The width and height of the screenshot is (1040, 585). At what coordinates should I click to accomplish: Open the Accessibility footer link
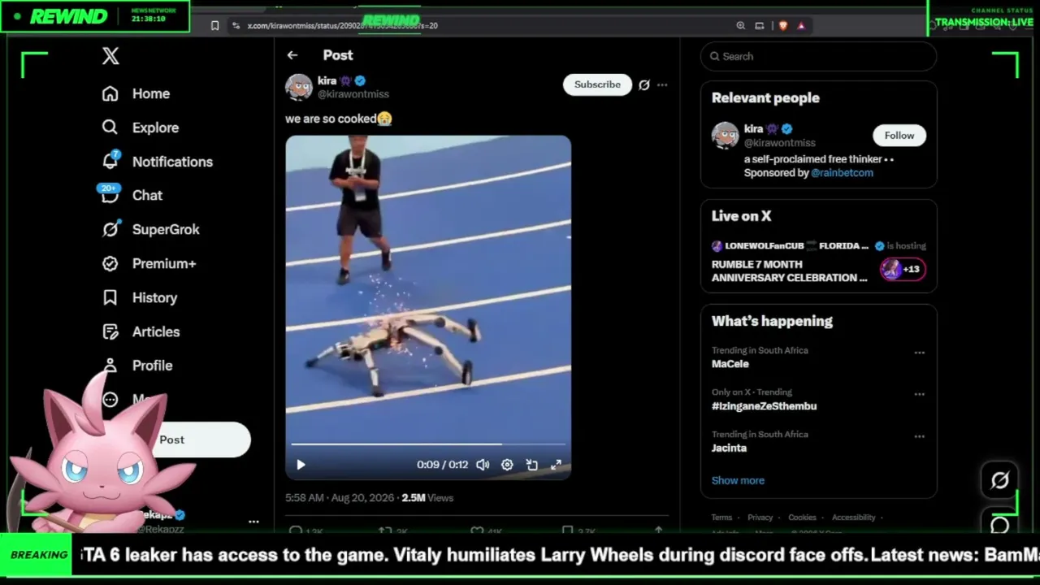click(853, 518)
